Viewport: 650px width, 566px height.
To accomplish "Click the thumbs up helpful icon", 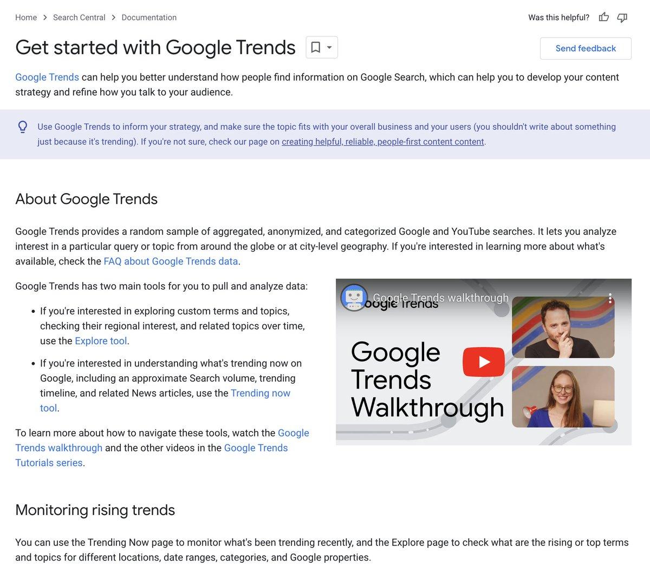I will (x=604, y=17).
